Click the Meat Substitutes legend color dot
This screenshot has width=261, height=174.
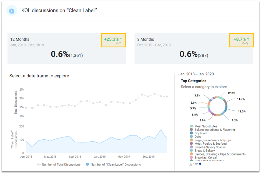[191, 126]
